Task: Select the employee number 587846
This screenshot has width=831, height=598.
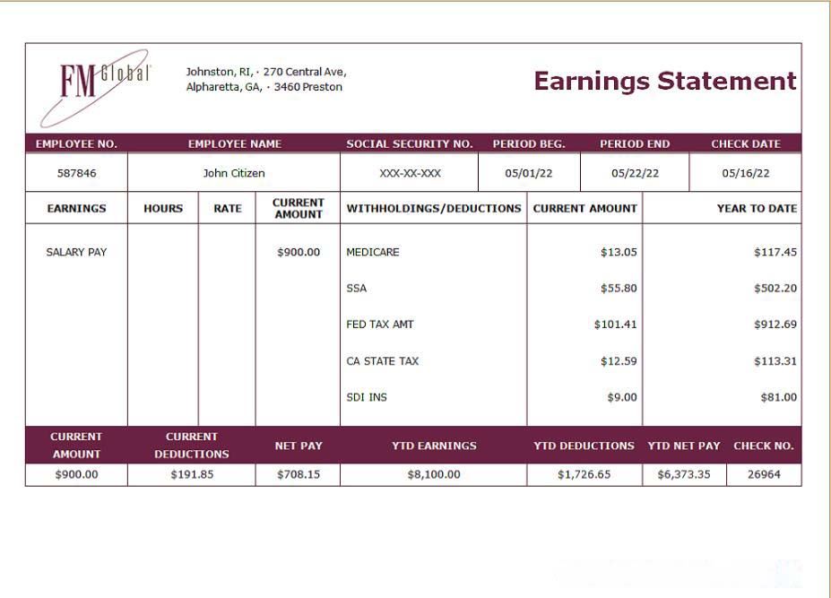Action: tap(76, 173)
